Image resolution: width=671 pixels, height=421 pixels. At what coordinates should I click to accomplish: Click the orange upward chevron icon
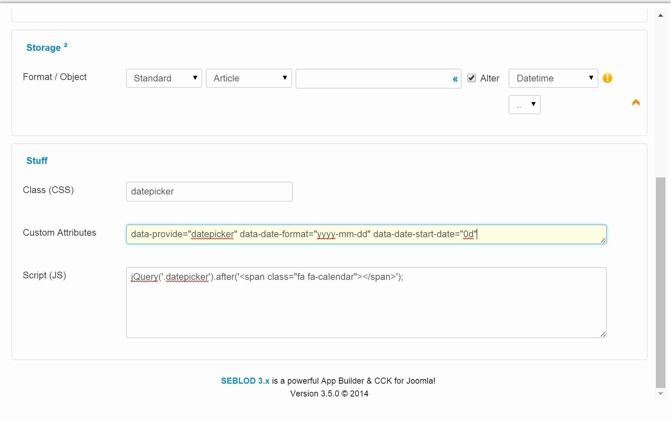(x=636, y=102)
